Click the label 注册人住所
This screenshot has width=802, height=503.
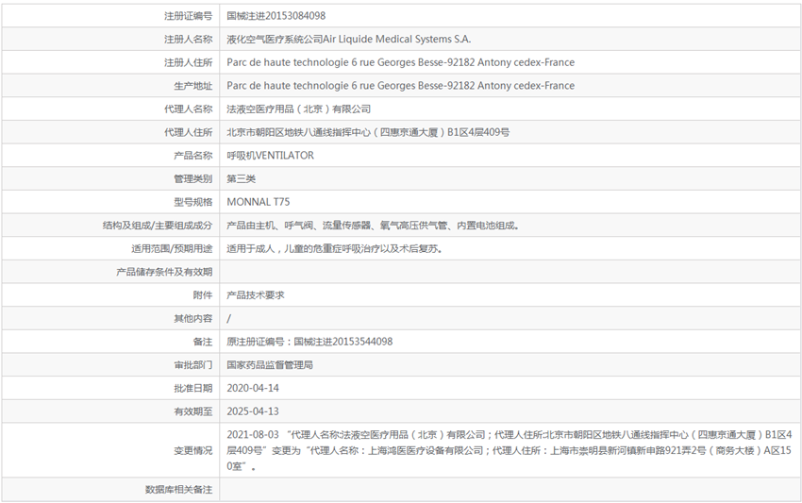pyautogui.click(x=188, y=62)
